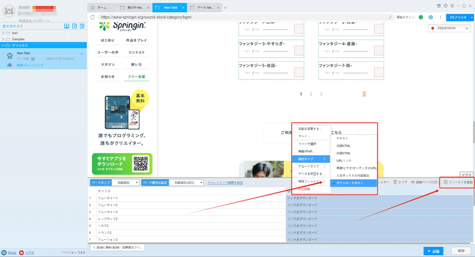The image size is (475, 257).
Task: Expand the Samples folder
Action: 3,39
